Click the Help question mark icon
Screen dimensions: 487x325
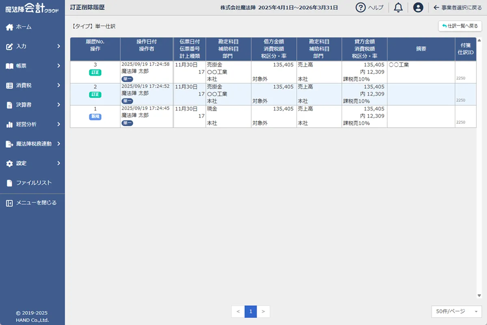click(360, 7)
